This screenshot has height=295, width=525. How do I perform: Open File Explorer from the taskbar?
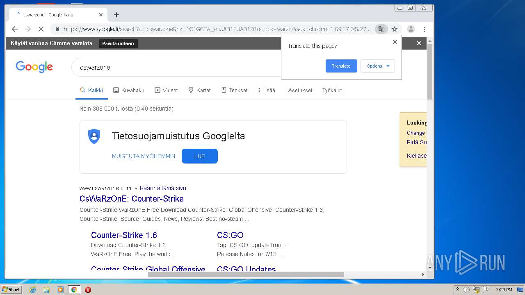46,290
